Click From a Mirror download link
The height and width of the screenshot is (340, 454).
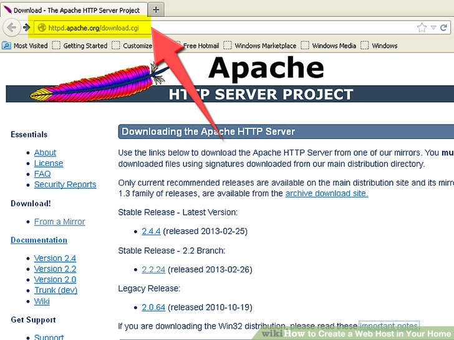pos(59,222)
